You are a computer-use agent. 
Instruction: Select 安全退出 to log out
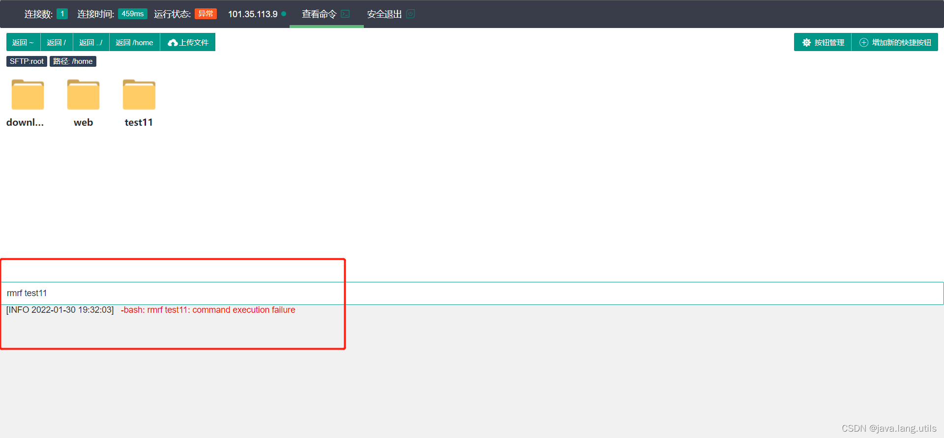pos(391,14)
